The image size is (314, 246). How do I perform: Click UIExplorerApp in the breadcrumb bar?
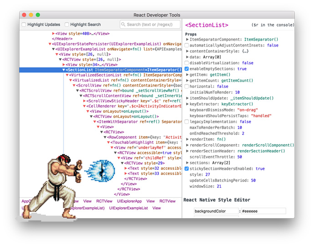pos(129,201)
